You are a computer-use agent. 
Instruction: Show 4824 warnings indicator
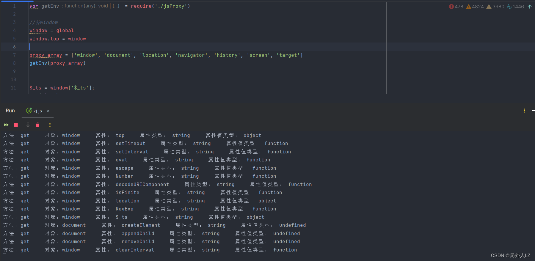475,7
